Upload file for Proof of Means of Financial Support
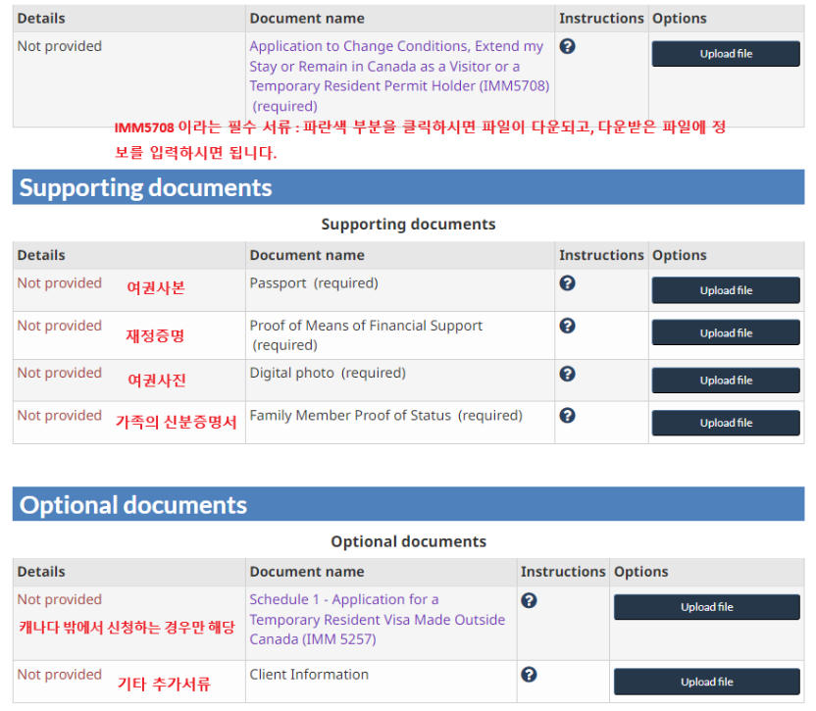Screen dimensions: 816x711 [726, 332]
